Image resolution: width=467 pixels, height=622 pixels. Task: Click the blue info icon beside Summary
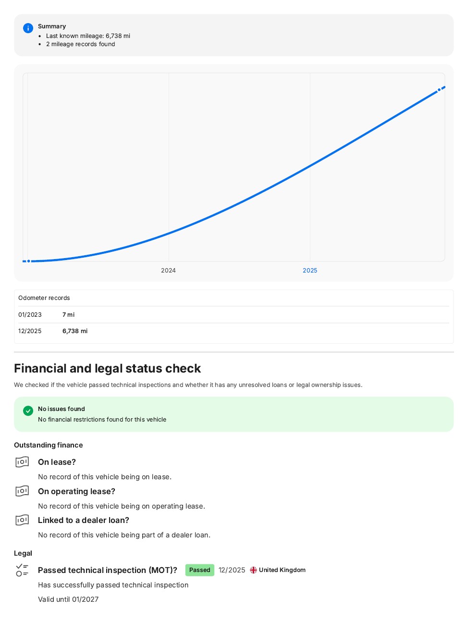[28, 28]
